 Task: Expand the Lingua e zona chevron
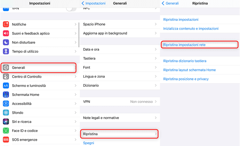click(156, 76)
